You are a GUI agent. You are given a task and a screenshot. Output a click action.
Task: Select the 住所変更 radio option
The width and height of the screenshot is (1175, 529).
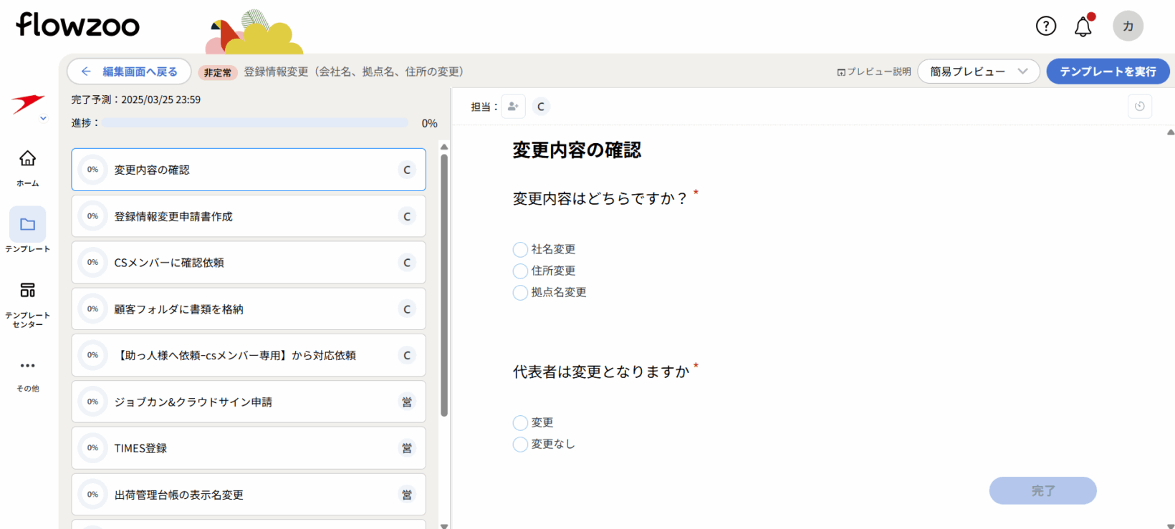pyautogui.click(x=520, y=271)
